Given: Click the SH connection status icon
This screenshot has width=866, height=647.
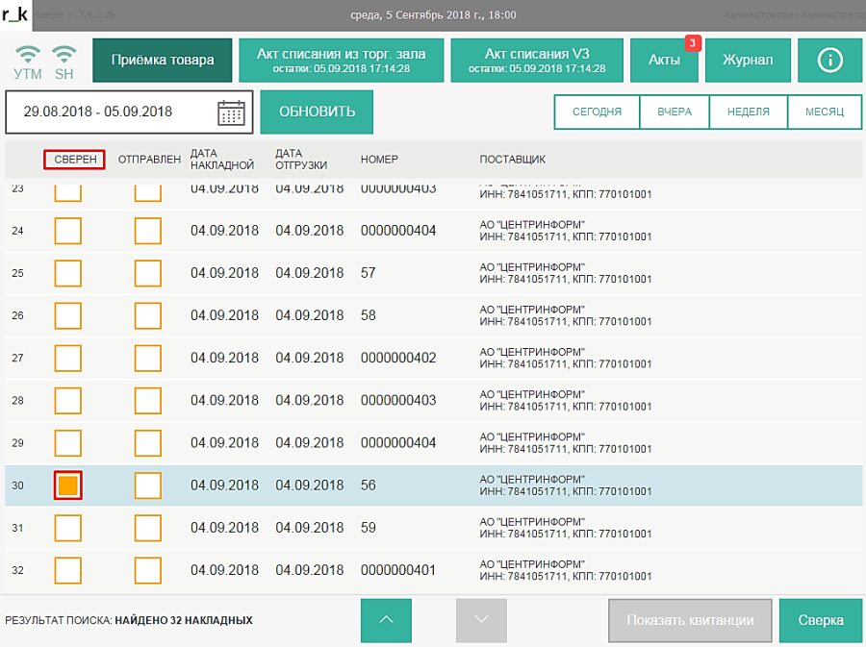Looking at the screenshot, I should coord(64,60).
